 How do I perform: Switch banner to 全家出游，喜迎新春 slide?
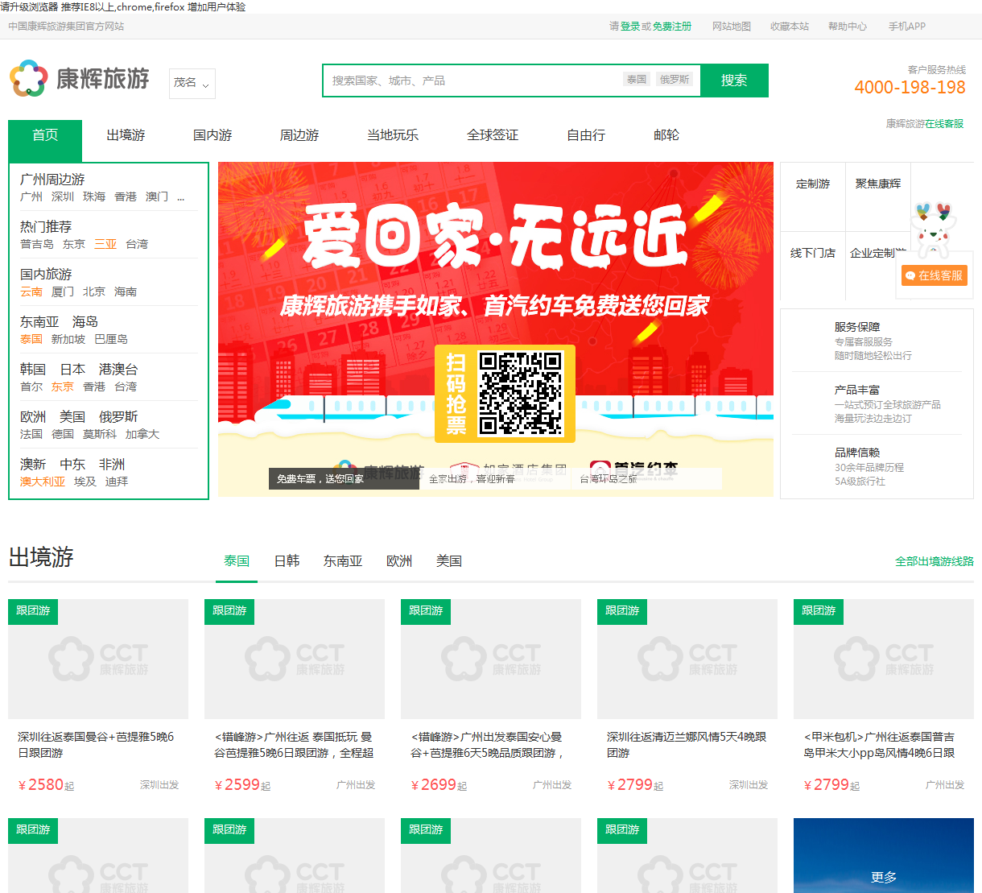495,478
